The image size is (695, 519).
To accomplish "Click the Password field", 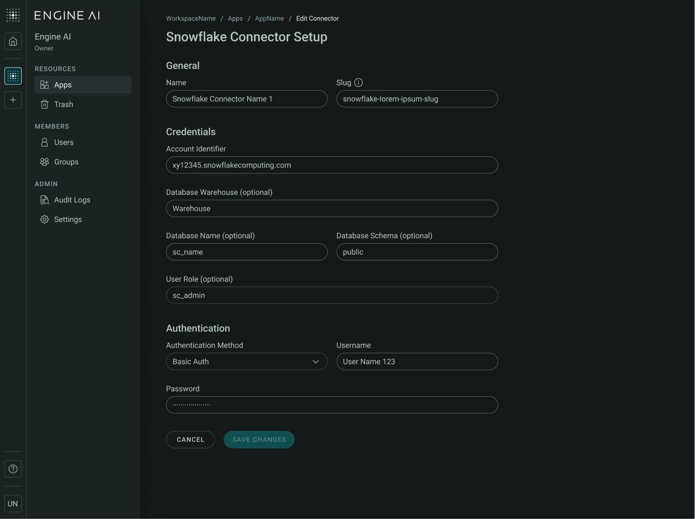I will pyautogui.click(x=332, y=405).
